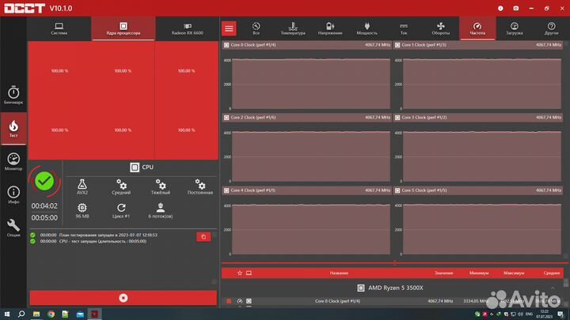Switch to the Система tab
570x320 pixels.
(x=59, y=33)
